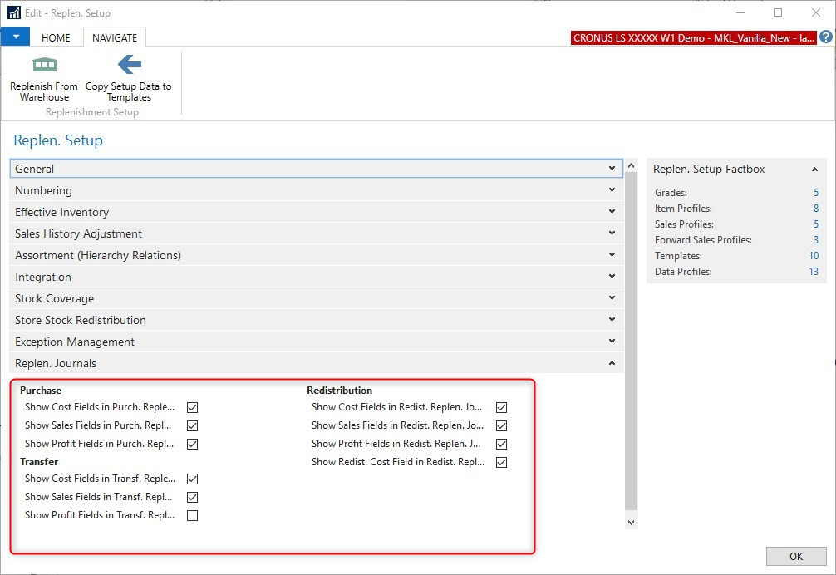
Task: Click Copy Setup Data to Templates icon
Action: tap(128, 66)
